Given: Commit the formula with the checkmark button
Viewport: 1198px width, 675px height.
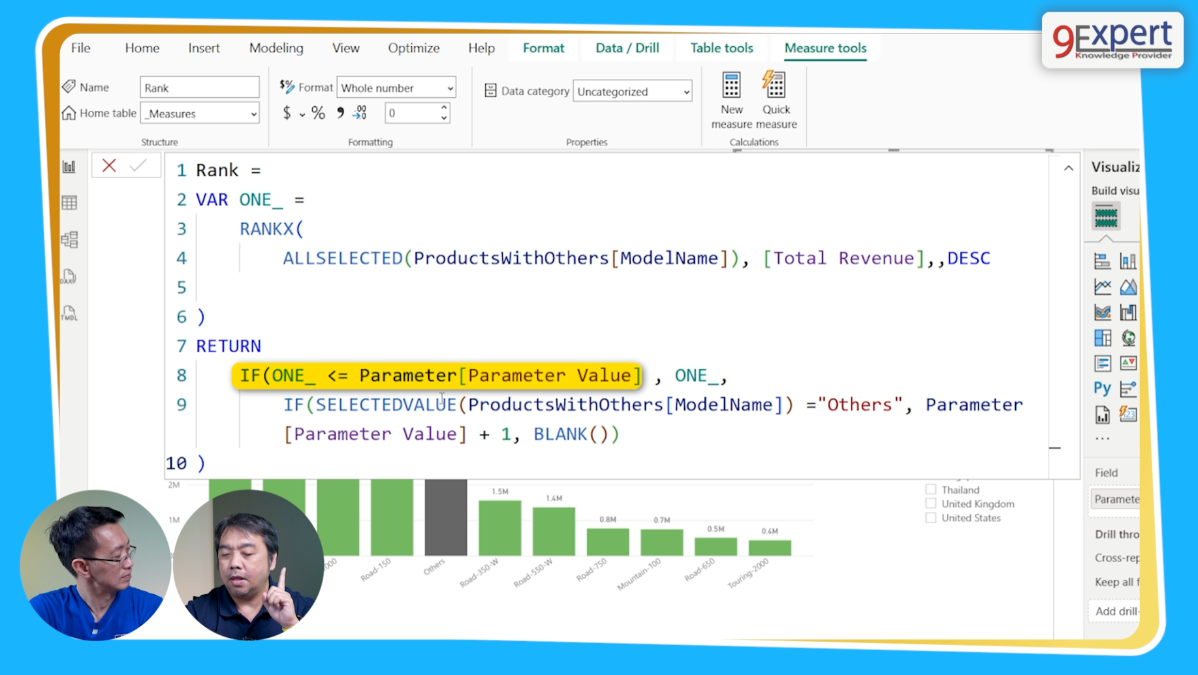Looking at the screenshot, I should tap(138, 165).
